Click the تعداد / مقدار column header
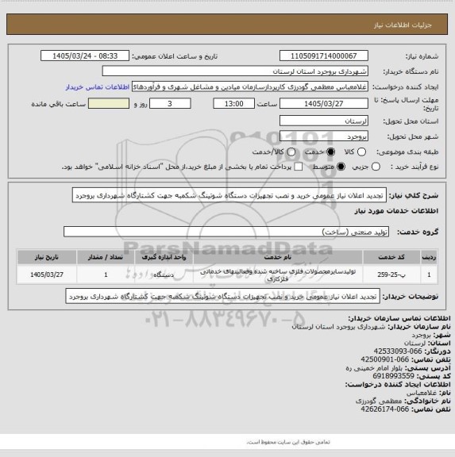Image resolution: width=455 pixels, height=457 pixels. tap(106, 257)
